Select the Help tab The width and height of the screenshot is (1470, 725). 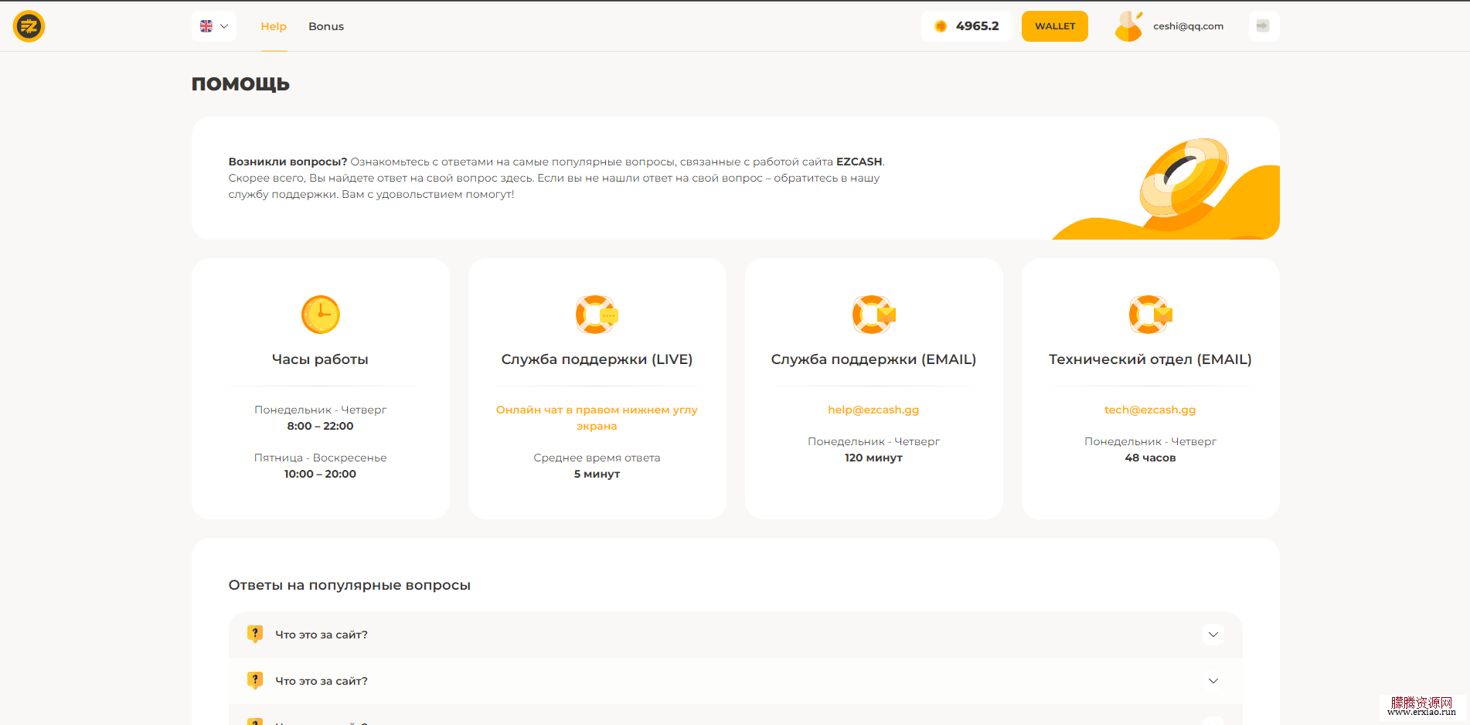[x=274, y=26]
